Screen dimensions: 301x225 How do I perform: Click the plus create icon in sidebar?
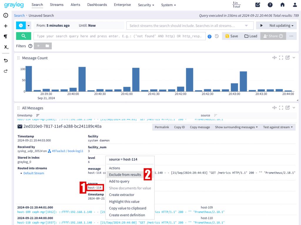point(6,26)
